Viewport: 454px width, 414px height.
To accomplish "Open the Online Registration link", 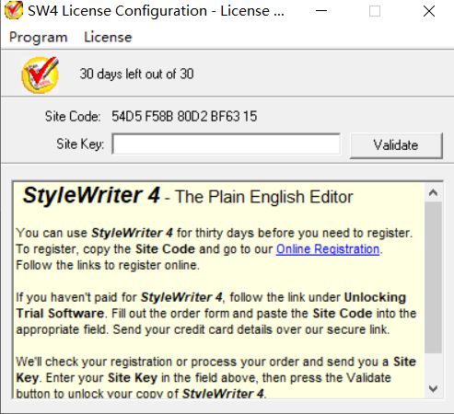I will [328, 249].
